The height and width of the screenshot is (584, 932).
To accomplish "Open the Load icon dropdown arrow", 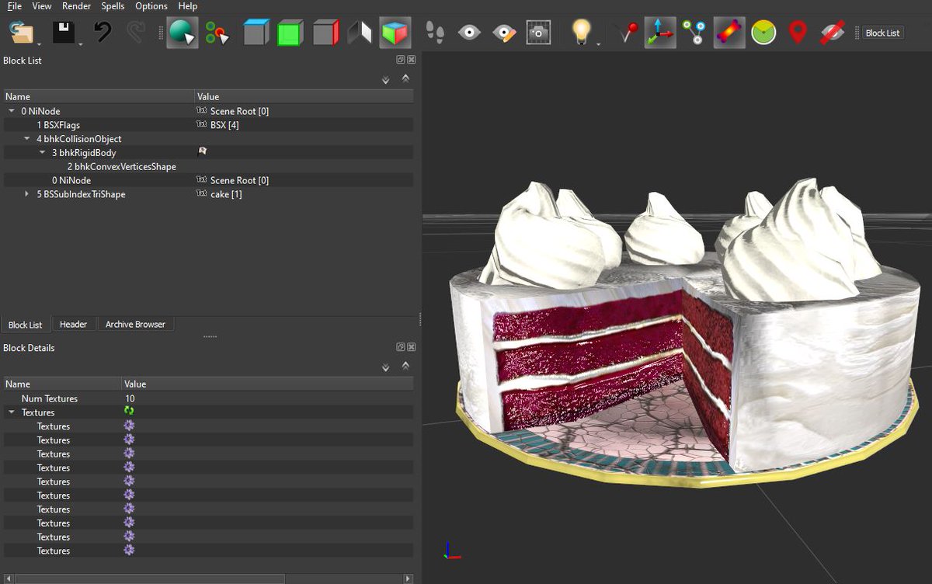I will (39, 43).
